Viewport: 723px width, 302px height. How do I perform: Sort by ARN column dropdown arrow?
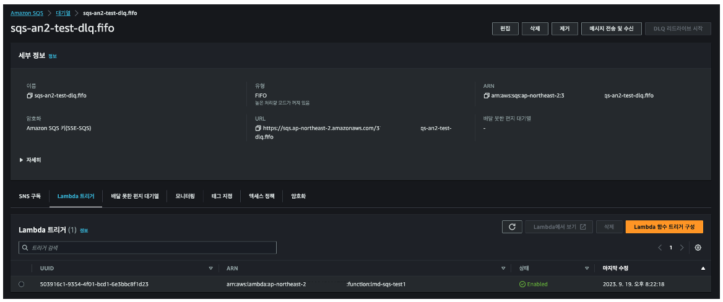503,268
